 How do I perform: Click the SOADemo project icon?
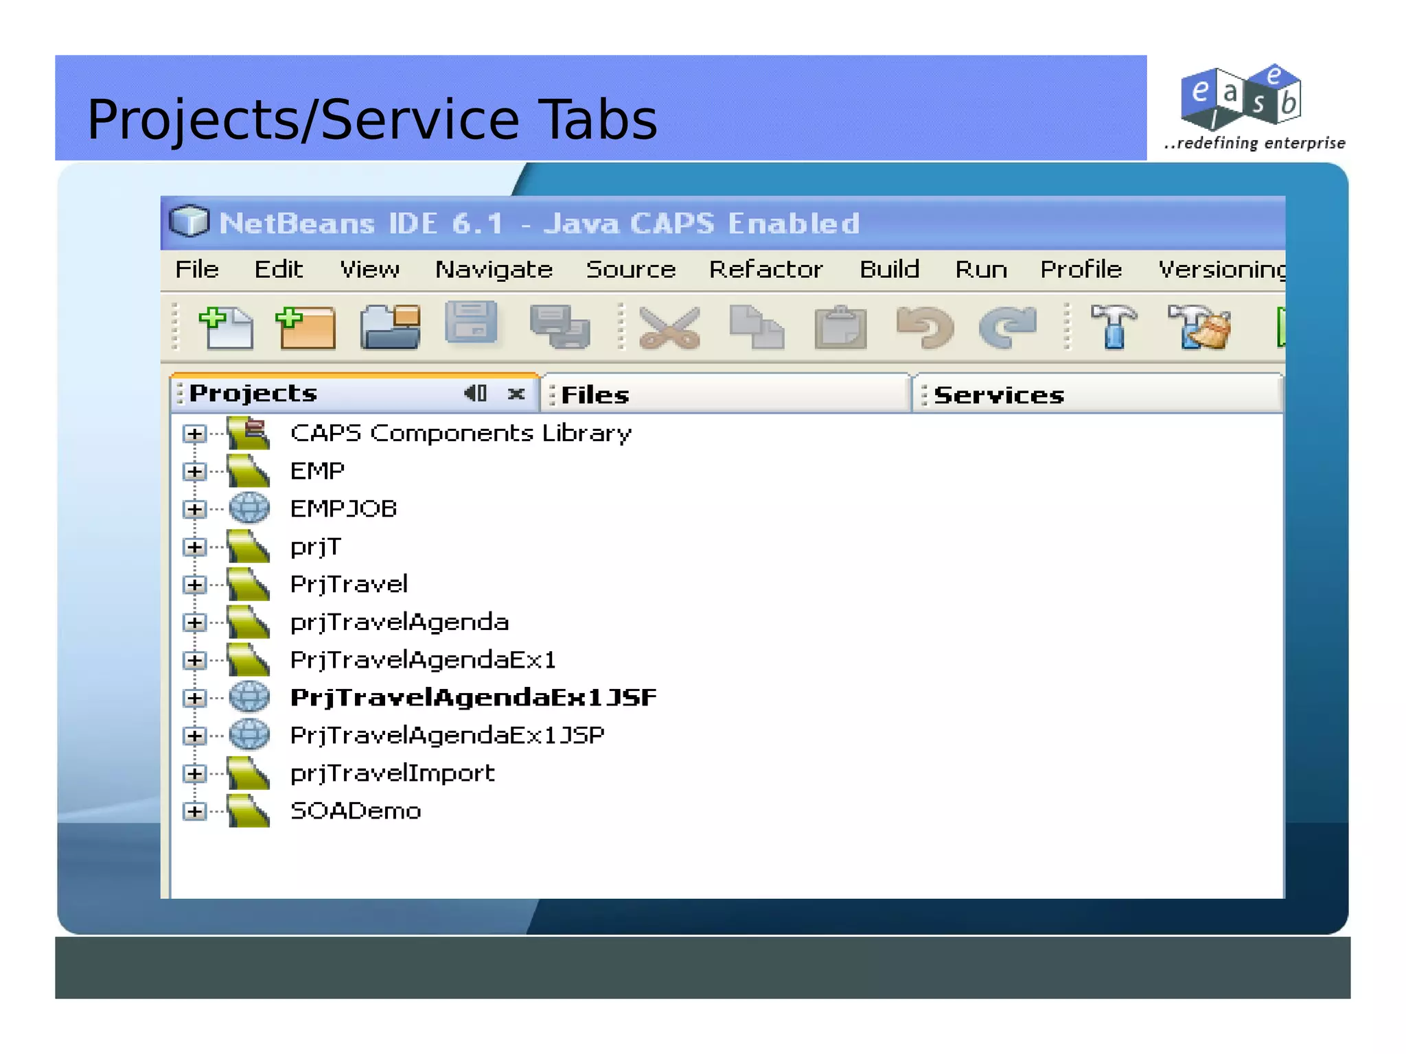(x=249, y=810)
